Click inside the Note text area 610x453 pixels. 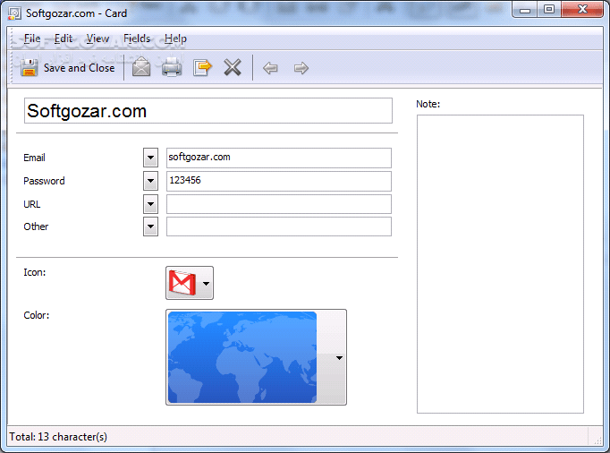(500, 263)
